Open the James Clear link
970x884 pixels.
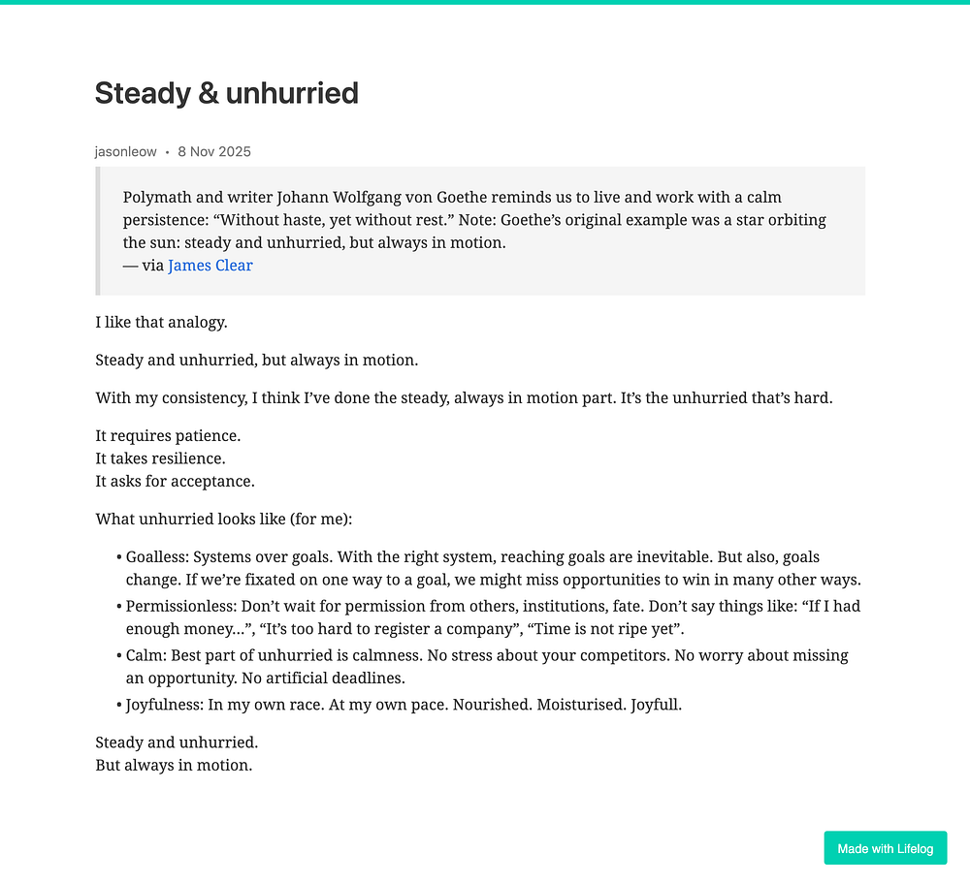(210, 266)
